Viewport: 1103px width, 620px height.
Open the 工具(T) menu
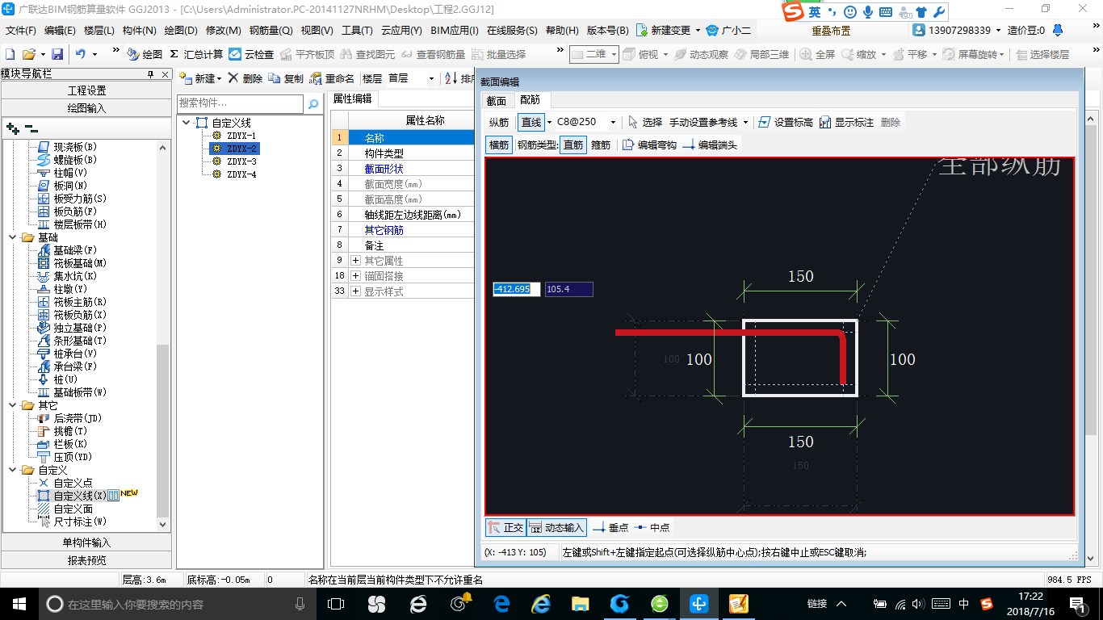pos(357,30)
